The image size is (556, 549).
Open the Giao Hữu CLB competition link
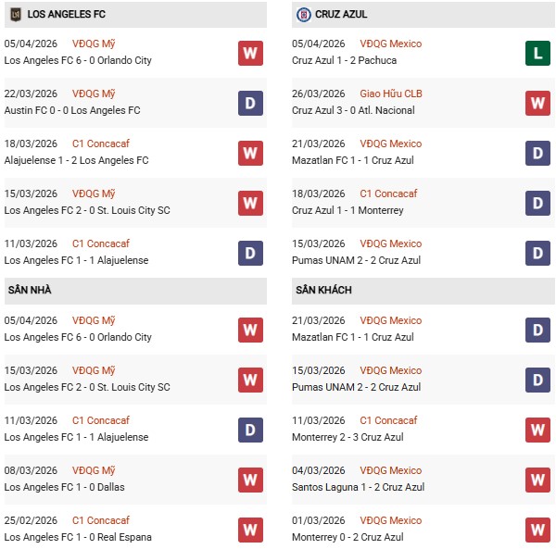pyautogui.click(x=392, y=94)
